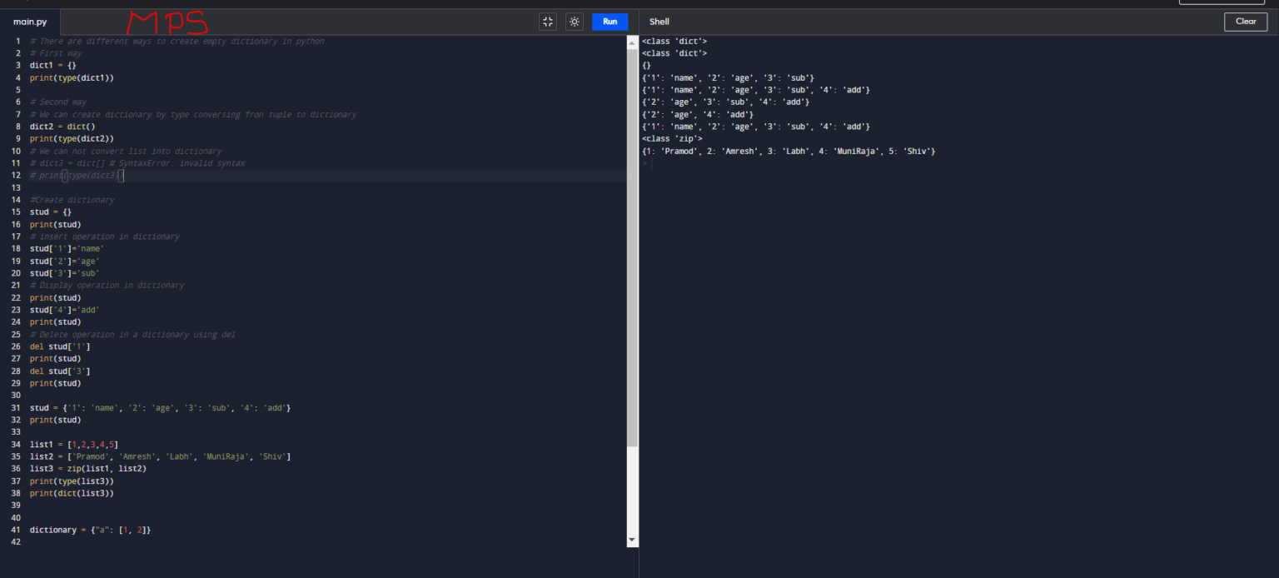Click the editor vertical scrollbar thumb
The height and width of the screenshot is (578, 1279).
point(632,247)
